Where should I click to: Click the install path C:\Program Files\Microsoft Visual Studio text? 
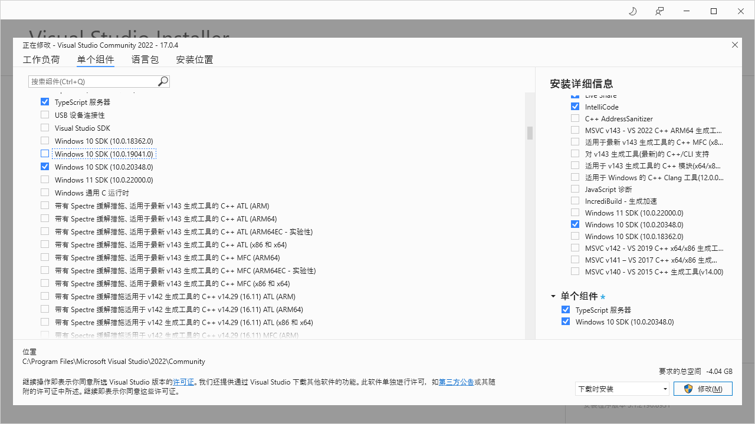tap(114, 362)
